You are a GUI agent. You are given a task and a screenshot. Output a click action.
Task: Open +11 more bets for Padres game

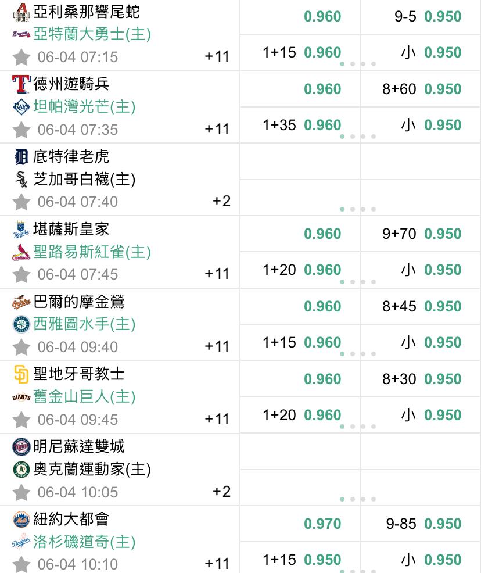coord(217,419)
